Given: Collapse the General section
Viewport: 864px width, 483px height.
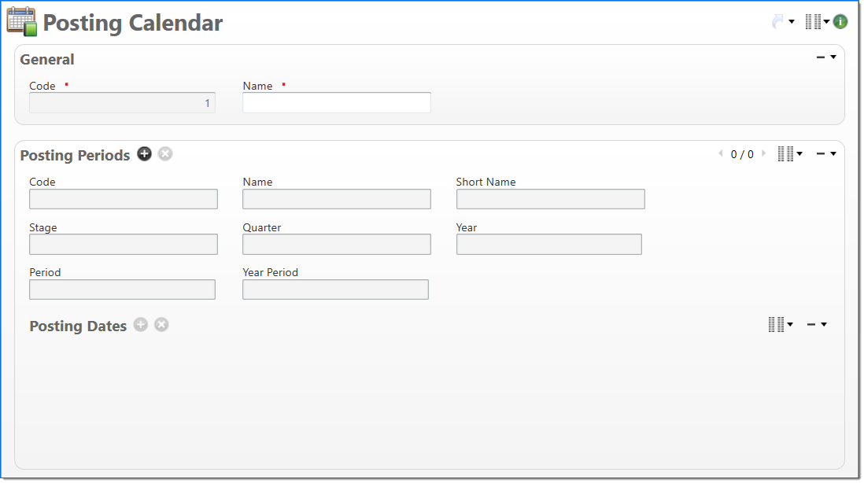Looking at the screenshot, I should (825, 57).
